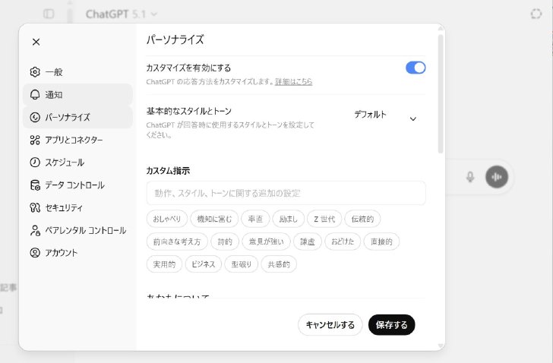
Task: Click the パーソナライズ sidebar icon
Action: 35,117
